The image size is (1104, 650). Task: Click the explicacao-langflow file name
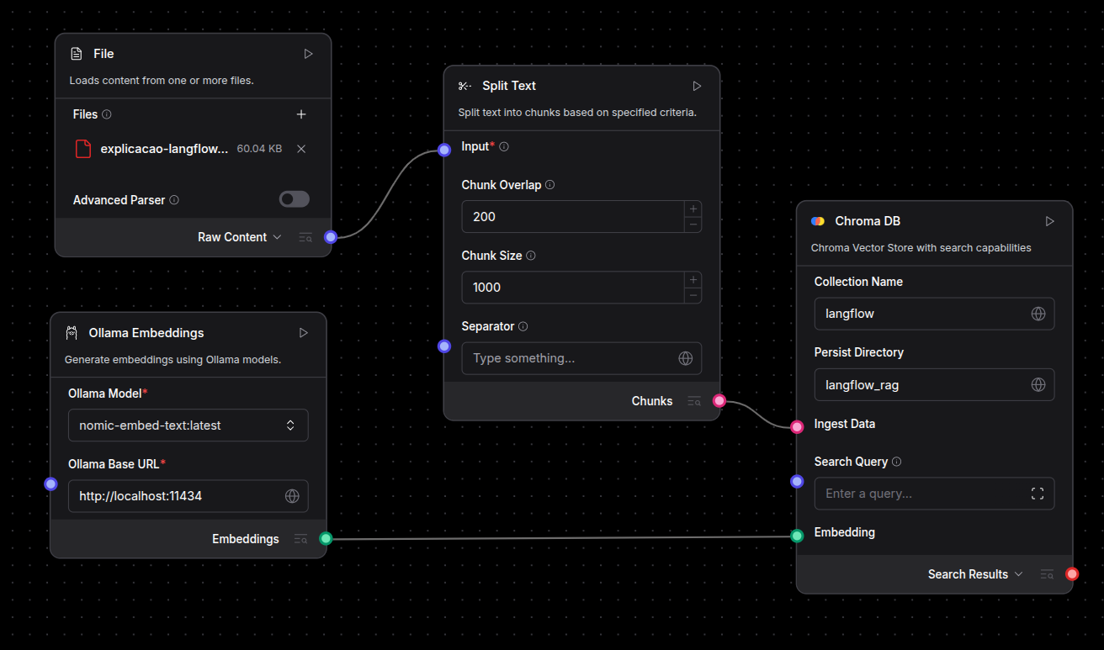pyautogui.click(x=164, y=149)
